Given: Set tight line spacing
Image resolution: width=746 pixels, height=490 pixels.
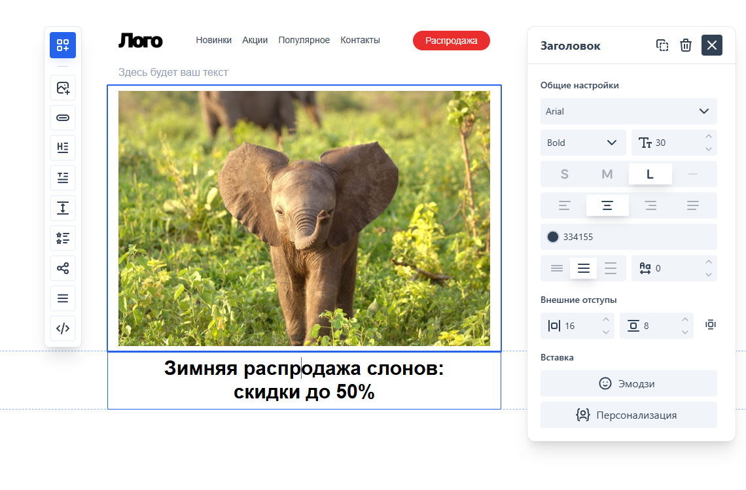Looking at the screenshot, I should pos(557,268).
